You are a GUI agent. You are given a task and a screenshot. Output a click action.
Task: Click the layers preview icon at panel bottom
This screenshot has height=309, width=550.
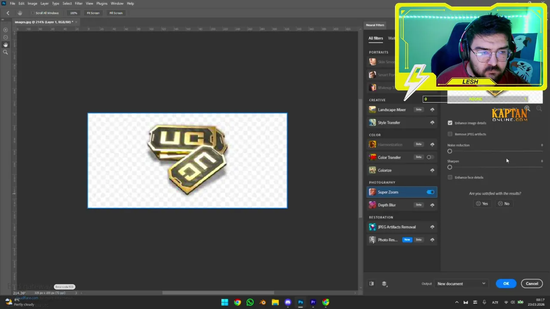[x=384, y=284]
